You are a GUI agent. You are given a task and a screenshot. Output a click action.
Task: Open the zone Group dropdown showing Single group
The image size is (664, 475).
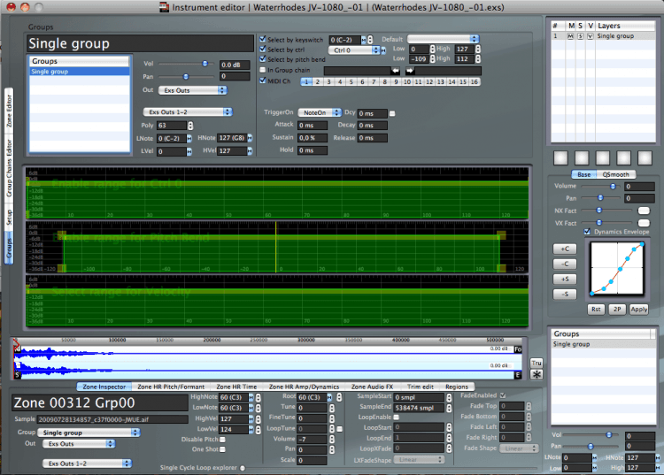pyautogui.click(x=89, y=433)
